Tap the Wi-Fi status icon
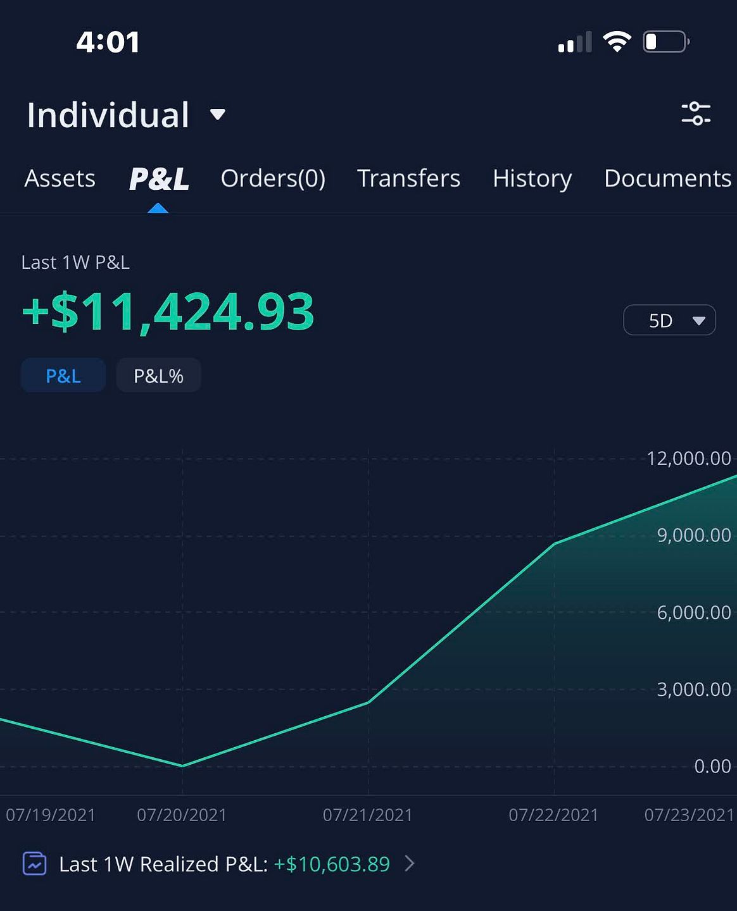The image size is (737, 911). (617, 42)
